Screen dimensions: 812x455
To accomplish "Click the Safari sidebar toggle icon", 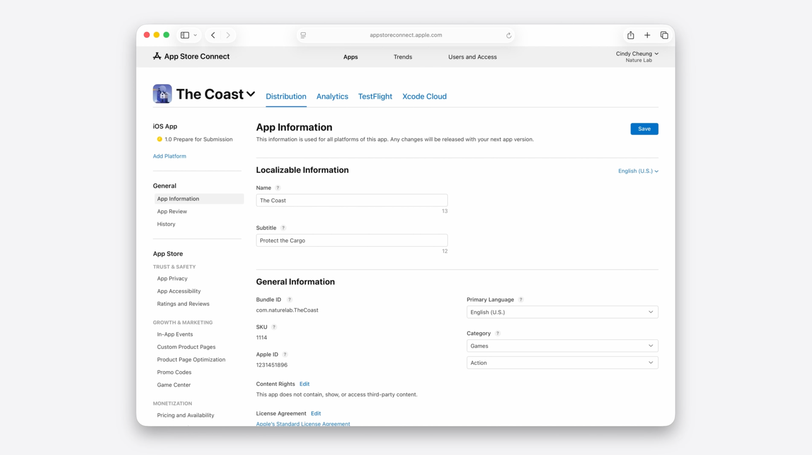I will pyautogui.click(x=185, y=35).
